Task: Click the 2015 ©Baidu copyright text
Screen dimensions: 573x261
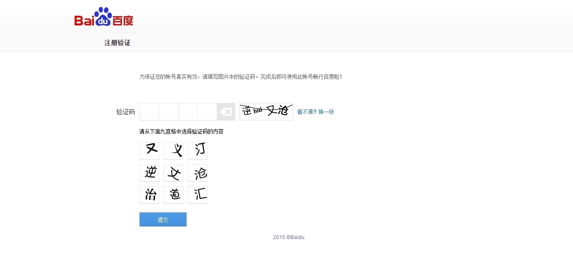Action: click(x=288, y=237)
